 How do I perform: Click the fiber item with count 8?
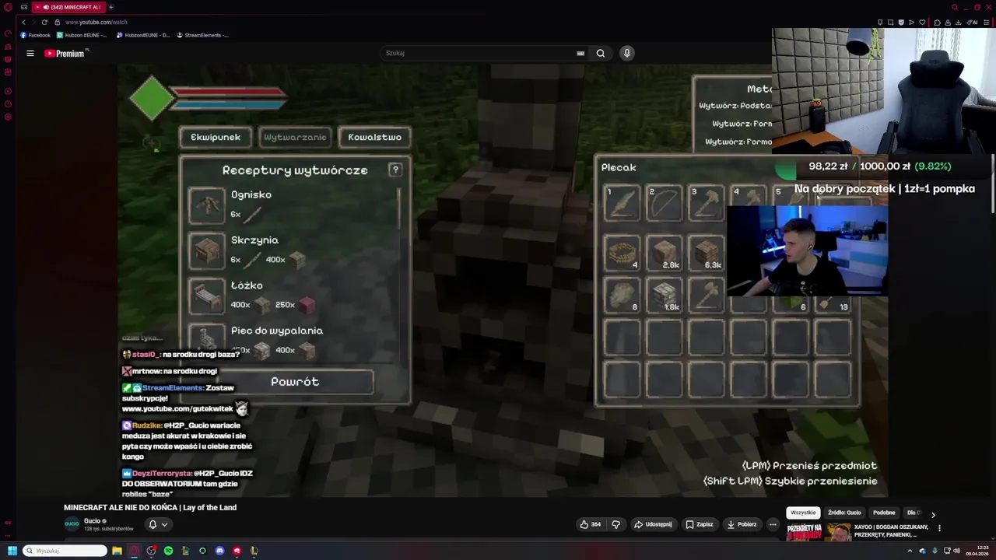pos(622,295)
